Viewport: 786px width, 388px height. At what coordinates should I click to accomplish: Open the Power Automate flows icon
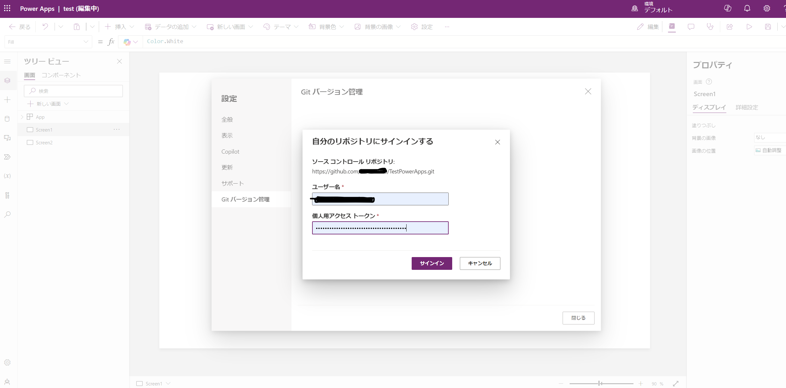click(7, 157)
